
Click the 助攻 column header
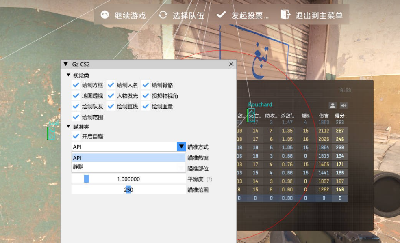(x=271, y=116)
